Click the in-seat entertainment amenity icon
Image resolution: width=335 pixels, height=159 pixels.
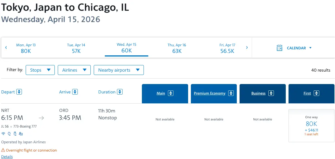21,134
